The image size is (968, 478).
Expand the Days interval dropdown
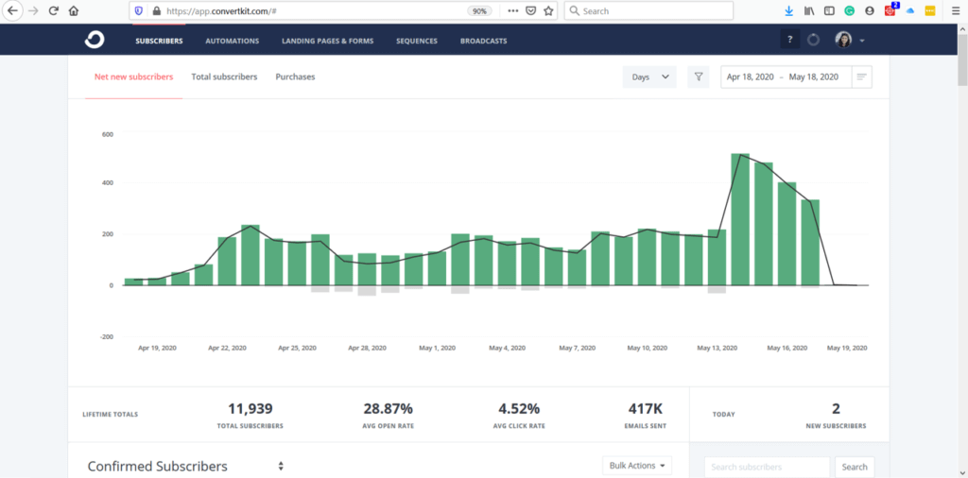[649, 77]
